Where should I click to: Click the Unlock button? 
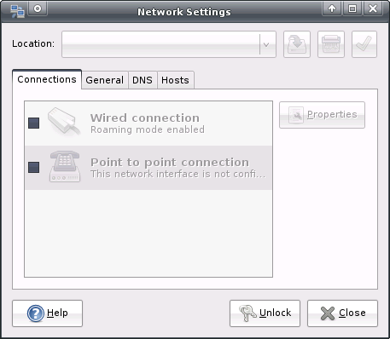click(265, 313)
